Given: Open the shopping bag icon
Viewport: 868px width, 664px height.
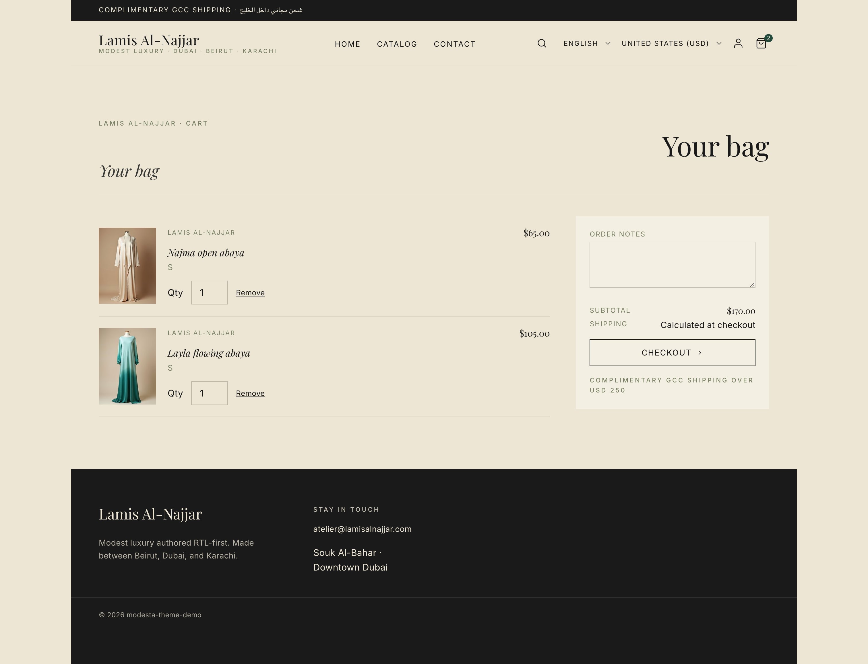Looking at the screenshot, I should (x=761, y=44).
